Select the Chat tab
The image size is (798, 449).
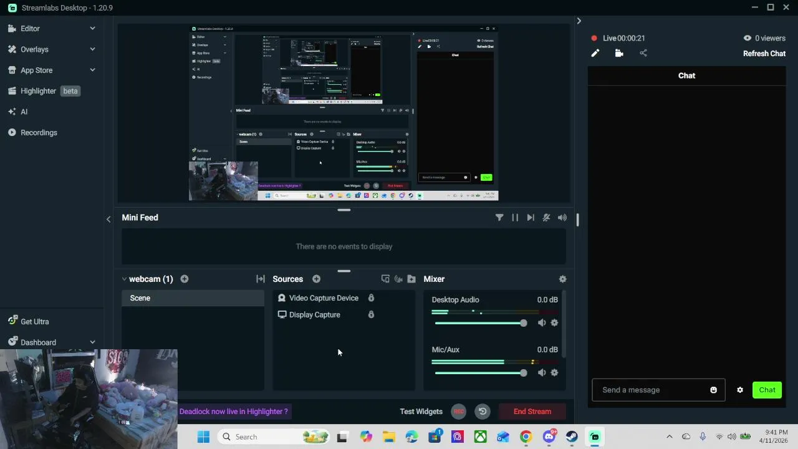[x=686, y=75]
